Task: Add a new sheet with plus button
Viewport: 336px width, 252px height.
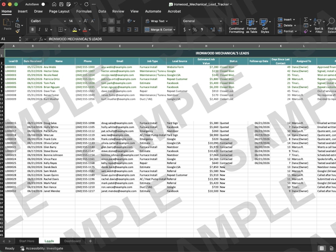Action: (x=90, y=241)
